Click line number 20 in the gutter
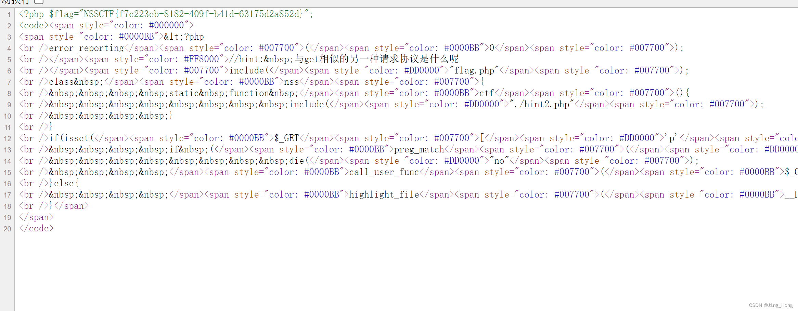The width and height of the screenshot is (798, 311). [x=7, y=229]
